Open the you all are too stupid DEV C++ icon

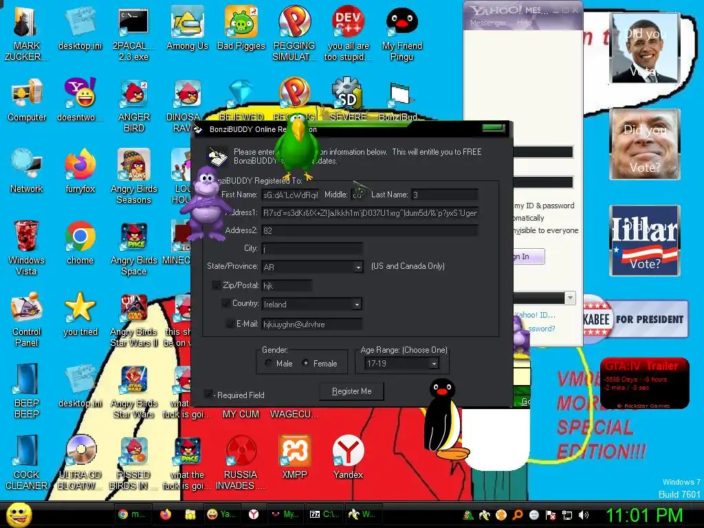click(349, 33)
